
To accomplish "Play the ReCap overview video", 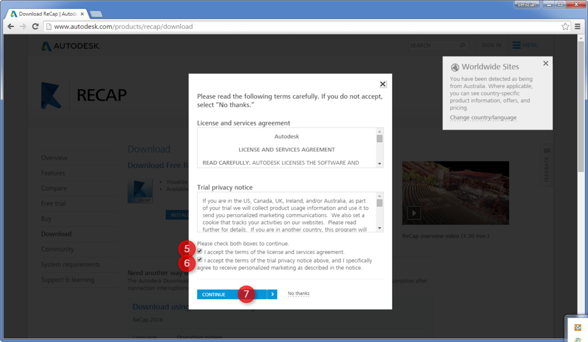I will point(414,214).
